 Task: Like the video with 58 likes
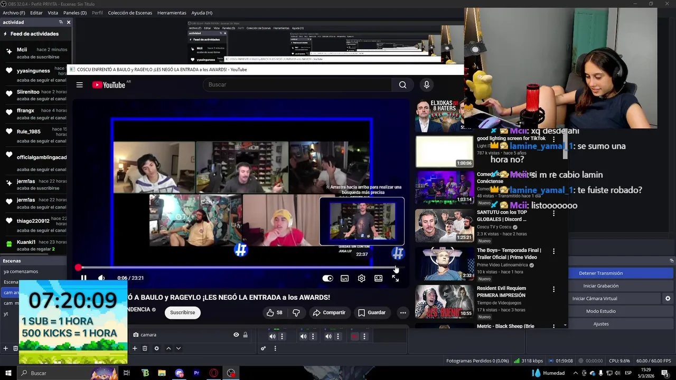274,312
